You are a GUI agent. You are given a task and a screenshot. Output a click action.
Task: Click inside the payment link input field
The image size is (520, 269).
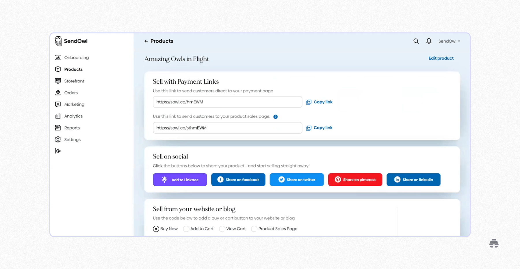pyautogui.click(x=227, y=102)
